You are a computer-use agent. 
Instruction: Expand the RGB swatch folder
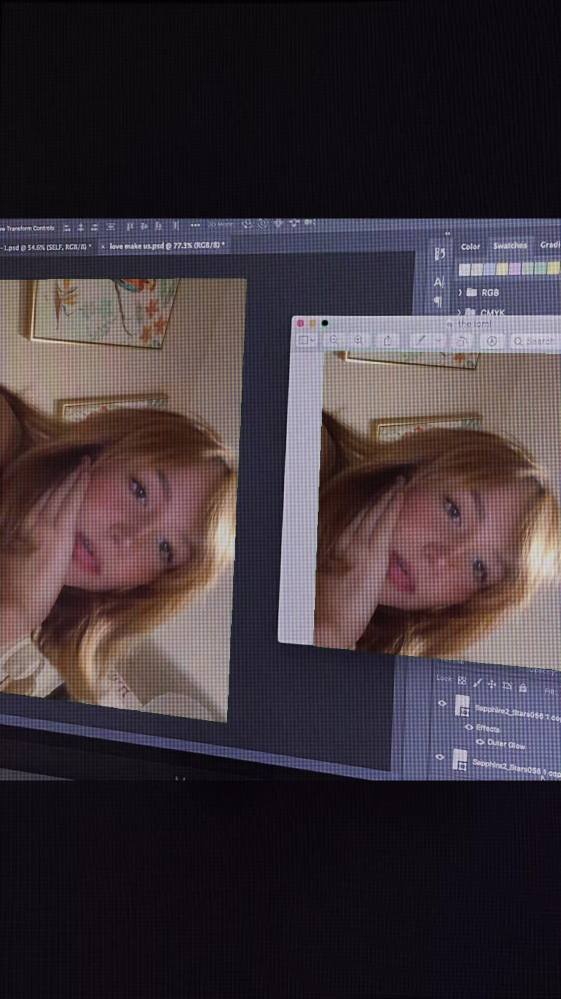click(x=460, y=293)
